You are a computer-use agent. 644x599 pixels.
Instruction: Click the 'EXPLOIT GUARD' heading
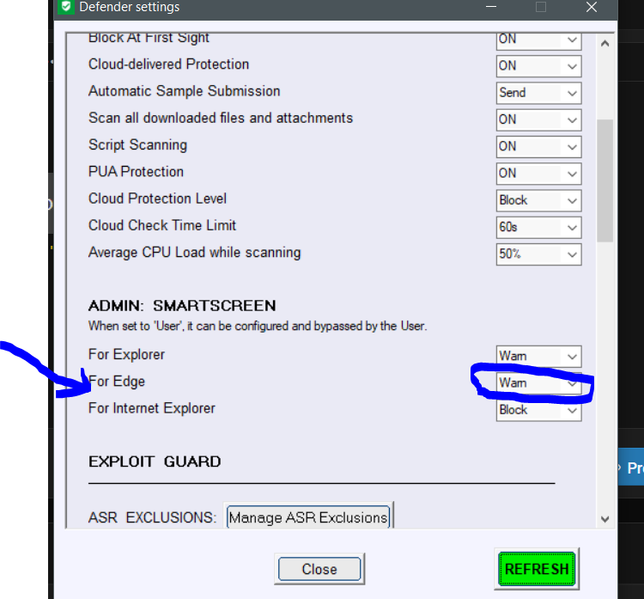(155, 461)
